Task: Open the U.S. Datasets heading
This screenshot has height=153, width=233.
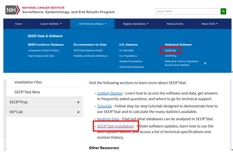Action: coord(128,45)
